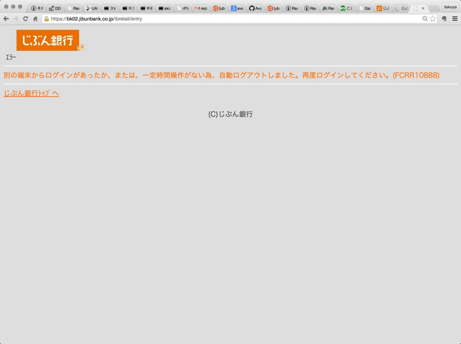The width and height of the screenshot is (461, 344).
Task: Click the エラー heading text
Action: [x=11, y=57]
